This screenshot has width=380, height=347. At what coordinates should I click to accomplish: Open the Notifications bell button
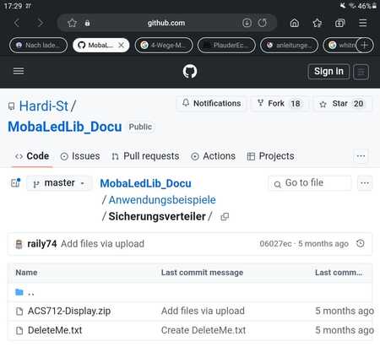[x=211, y=104]
